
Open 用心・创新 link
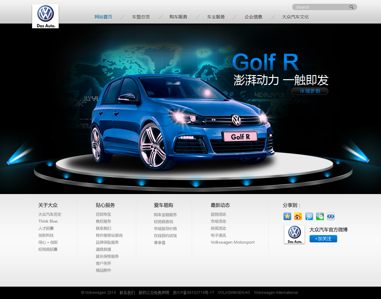click(48, 242)
